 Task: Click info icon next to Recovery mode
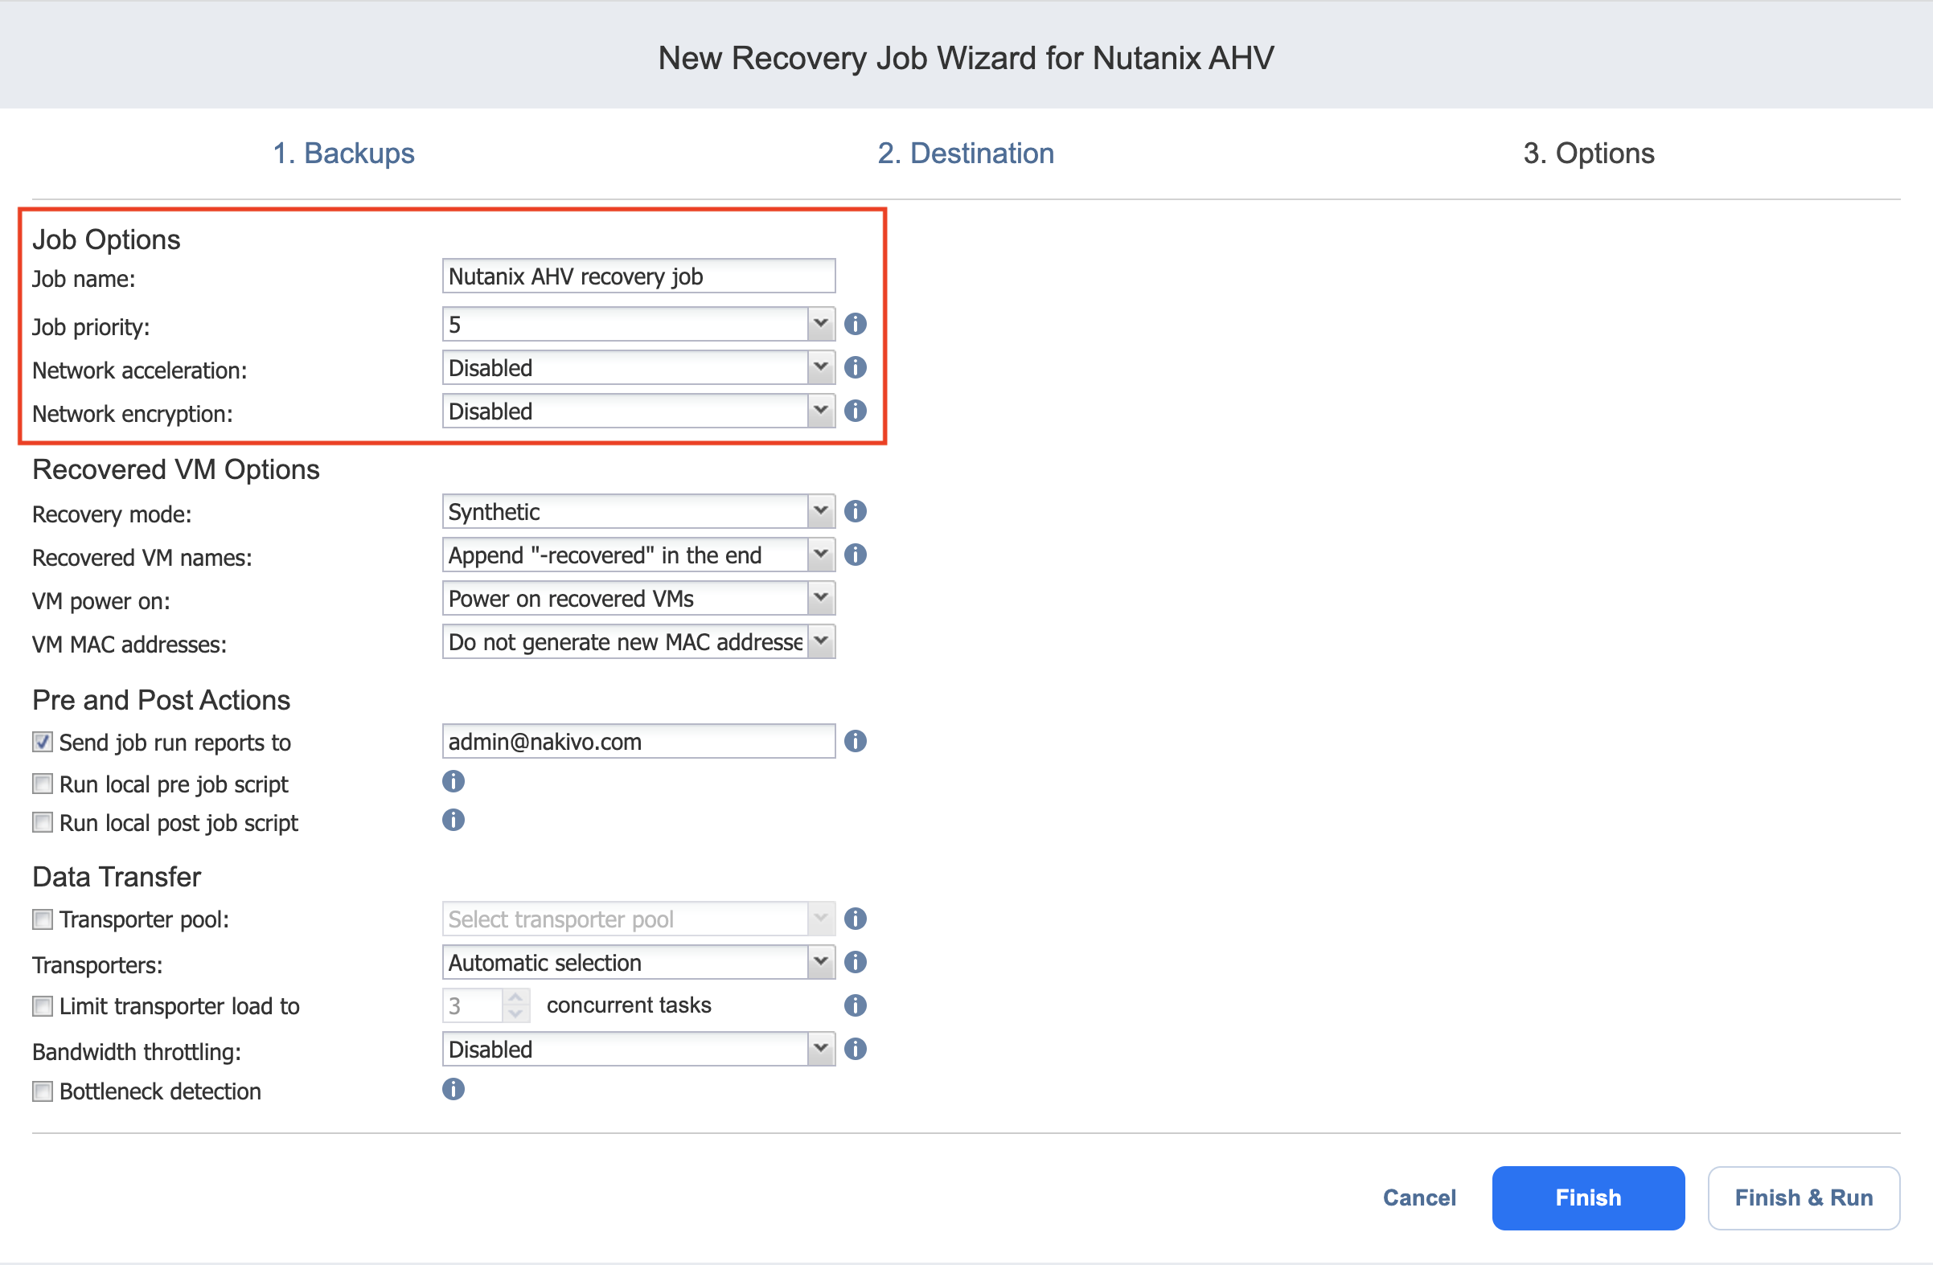coord(856,511)
